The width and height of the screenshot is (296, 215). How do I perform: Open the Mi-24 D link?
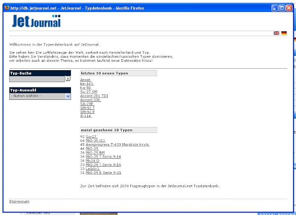coord(93,161)
